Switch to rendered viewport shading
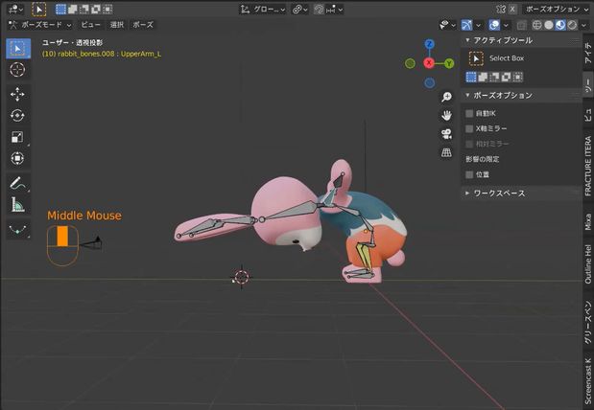Viewport: 594px width, 410px height. coord(572,25)
